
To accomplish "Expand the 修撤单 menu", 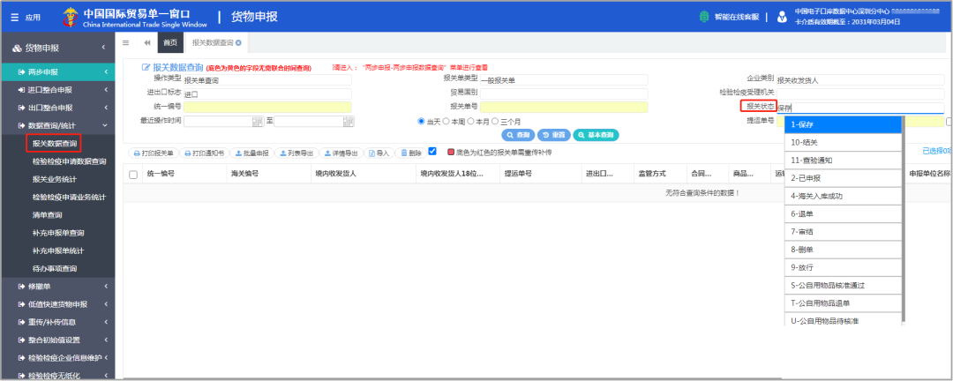I will point(57,287).
